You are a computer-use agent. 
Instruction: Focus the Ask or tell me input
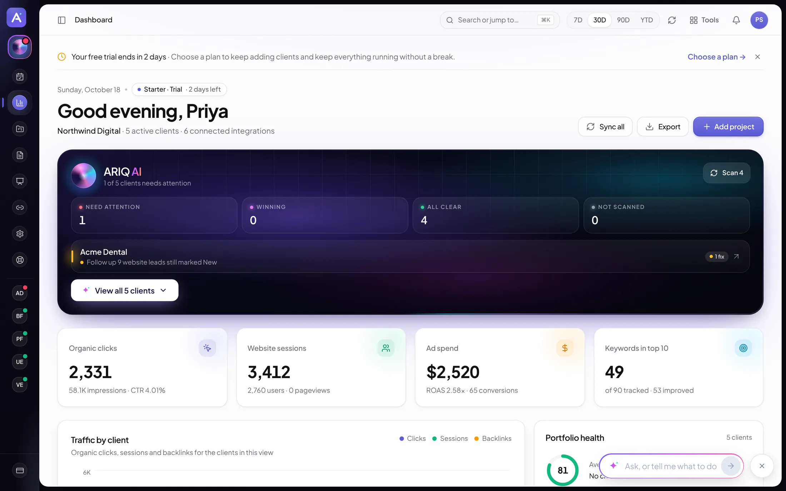point(670,466)
